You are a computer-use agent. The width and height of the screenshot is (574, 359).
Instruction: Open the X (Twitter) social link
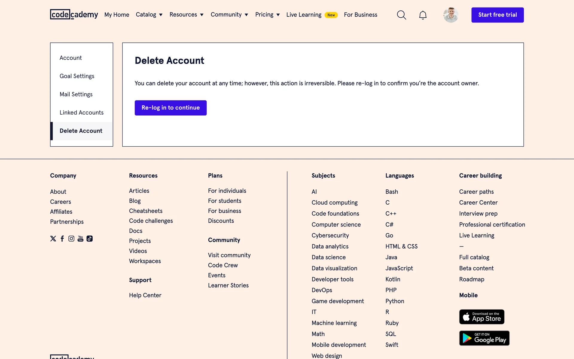click(53, 238)
